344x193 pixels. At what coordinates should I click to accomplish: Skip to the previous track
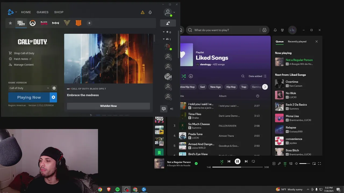(229, 161)
